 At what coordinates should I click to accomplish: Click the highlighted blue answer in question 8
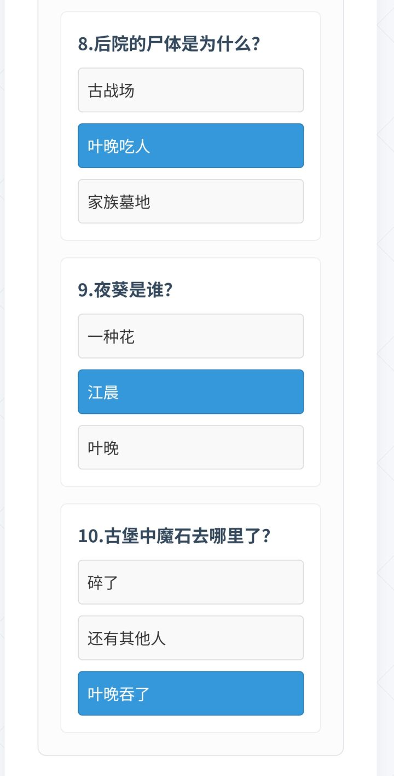click(x=190, y=146)
